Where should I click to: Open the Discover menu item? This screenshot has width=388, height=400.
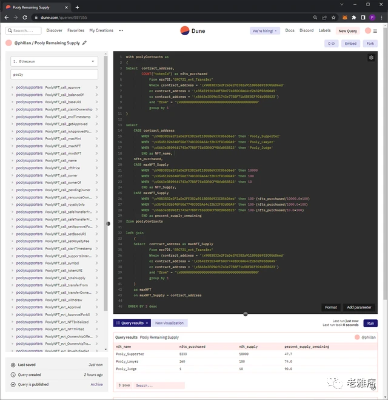click(55, 30)
